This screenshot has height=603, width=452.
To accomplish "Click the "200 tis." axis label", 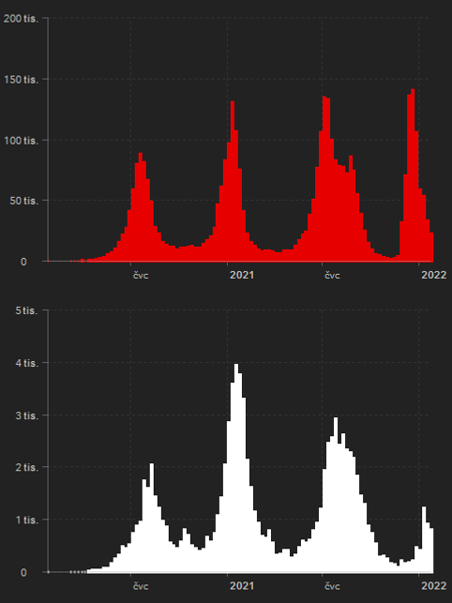I will click(x=22, y=18).
